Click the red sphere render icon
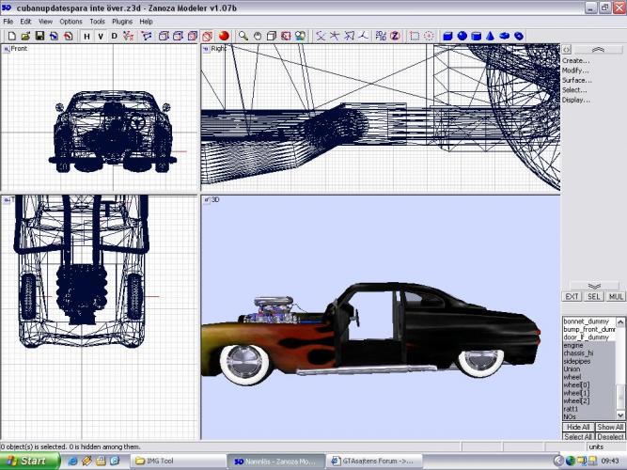This screenshot has width=627, height=470. 225,36
